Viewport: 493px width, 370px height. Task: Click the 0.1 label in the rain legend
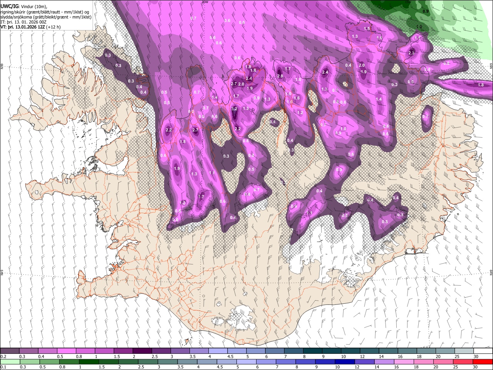pos(3,367)
